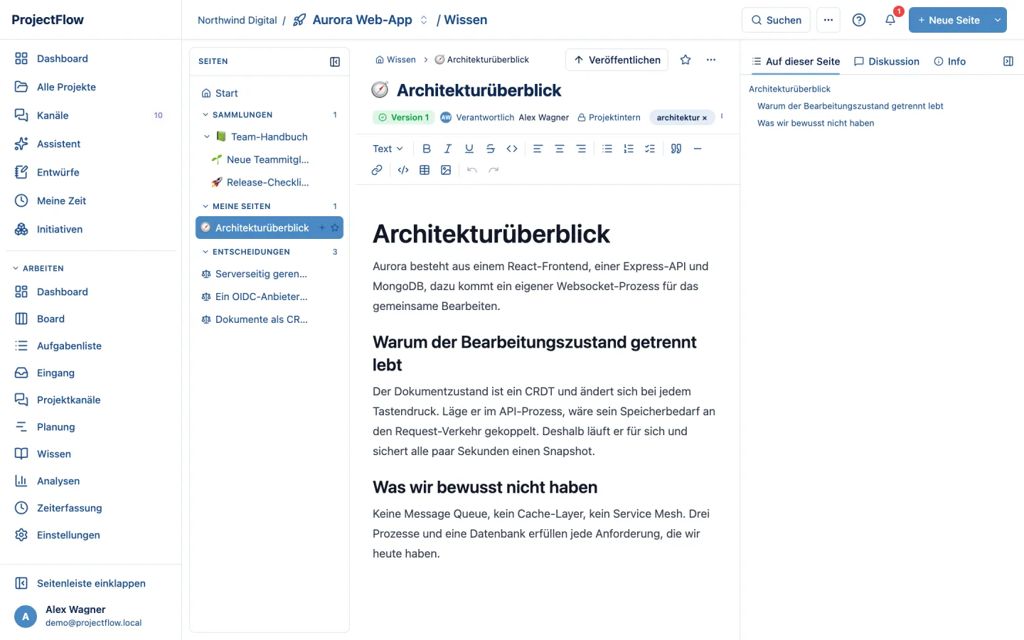Insert an image

pos(446,170)
